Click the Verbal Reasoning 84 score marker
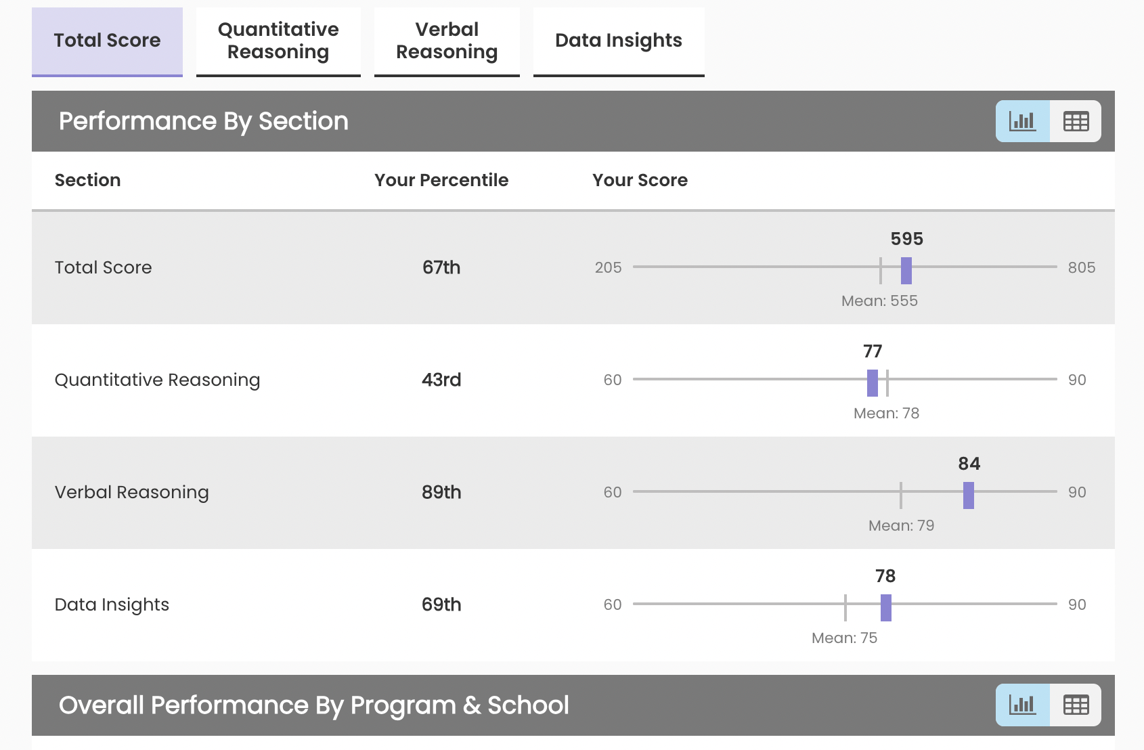This screenshot has height=750, width=1144. tap(969, 495)
